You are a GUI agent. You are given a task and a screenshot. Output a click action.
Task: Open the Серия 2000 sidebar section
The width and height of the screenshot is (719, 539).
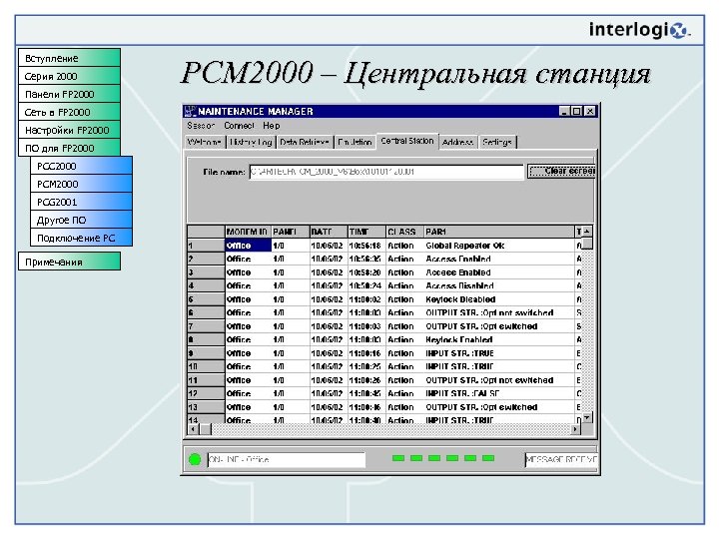coord(69,76)
